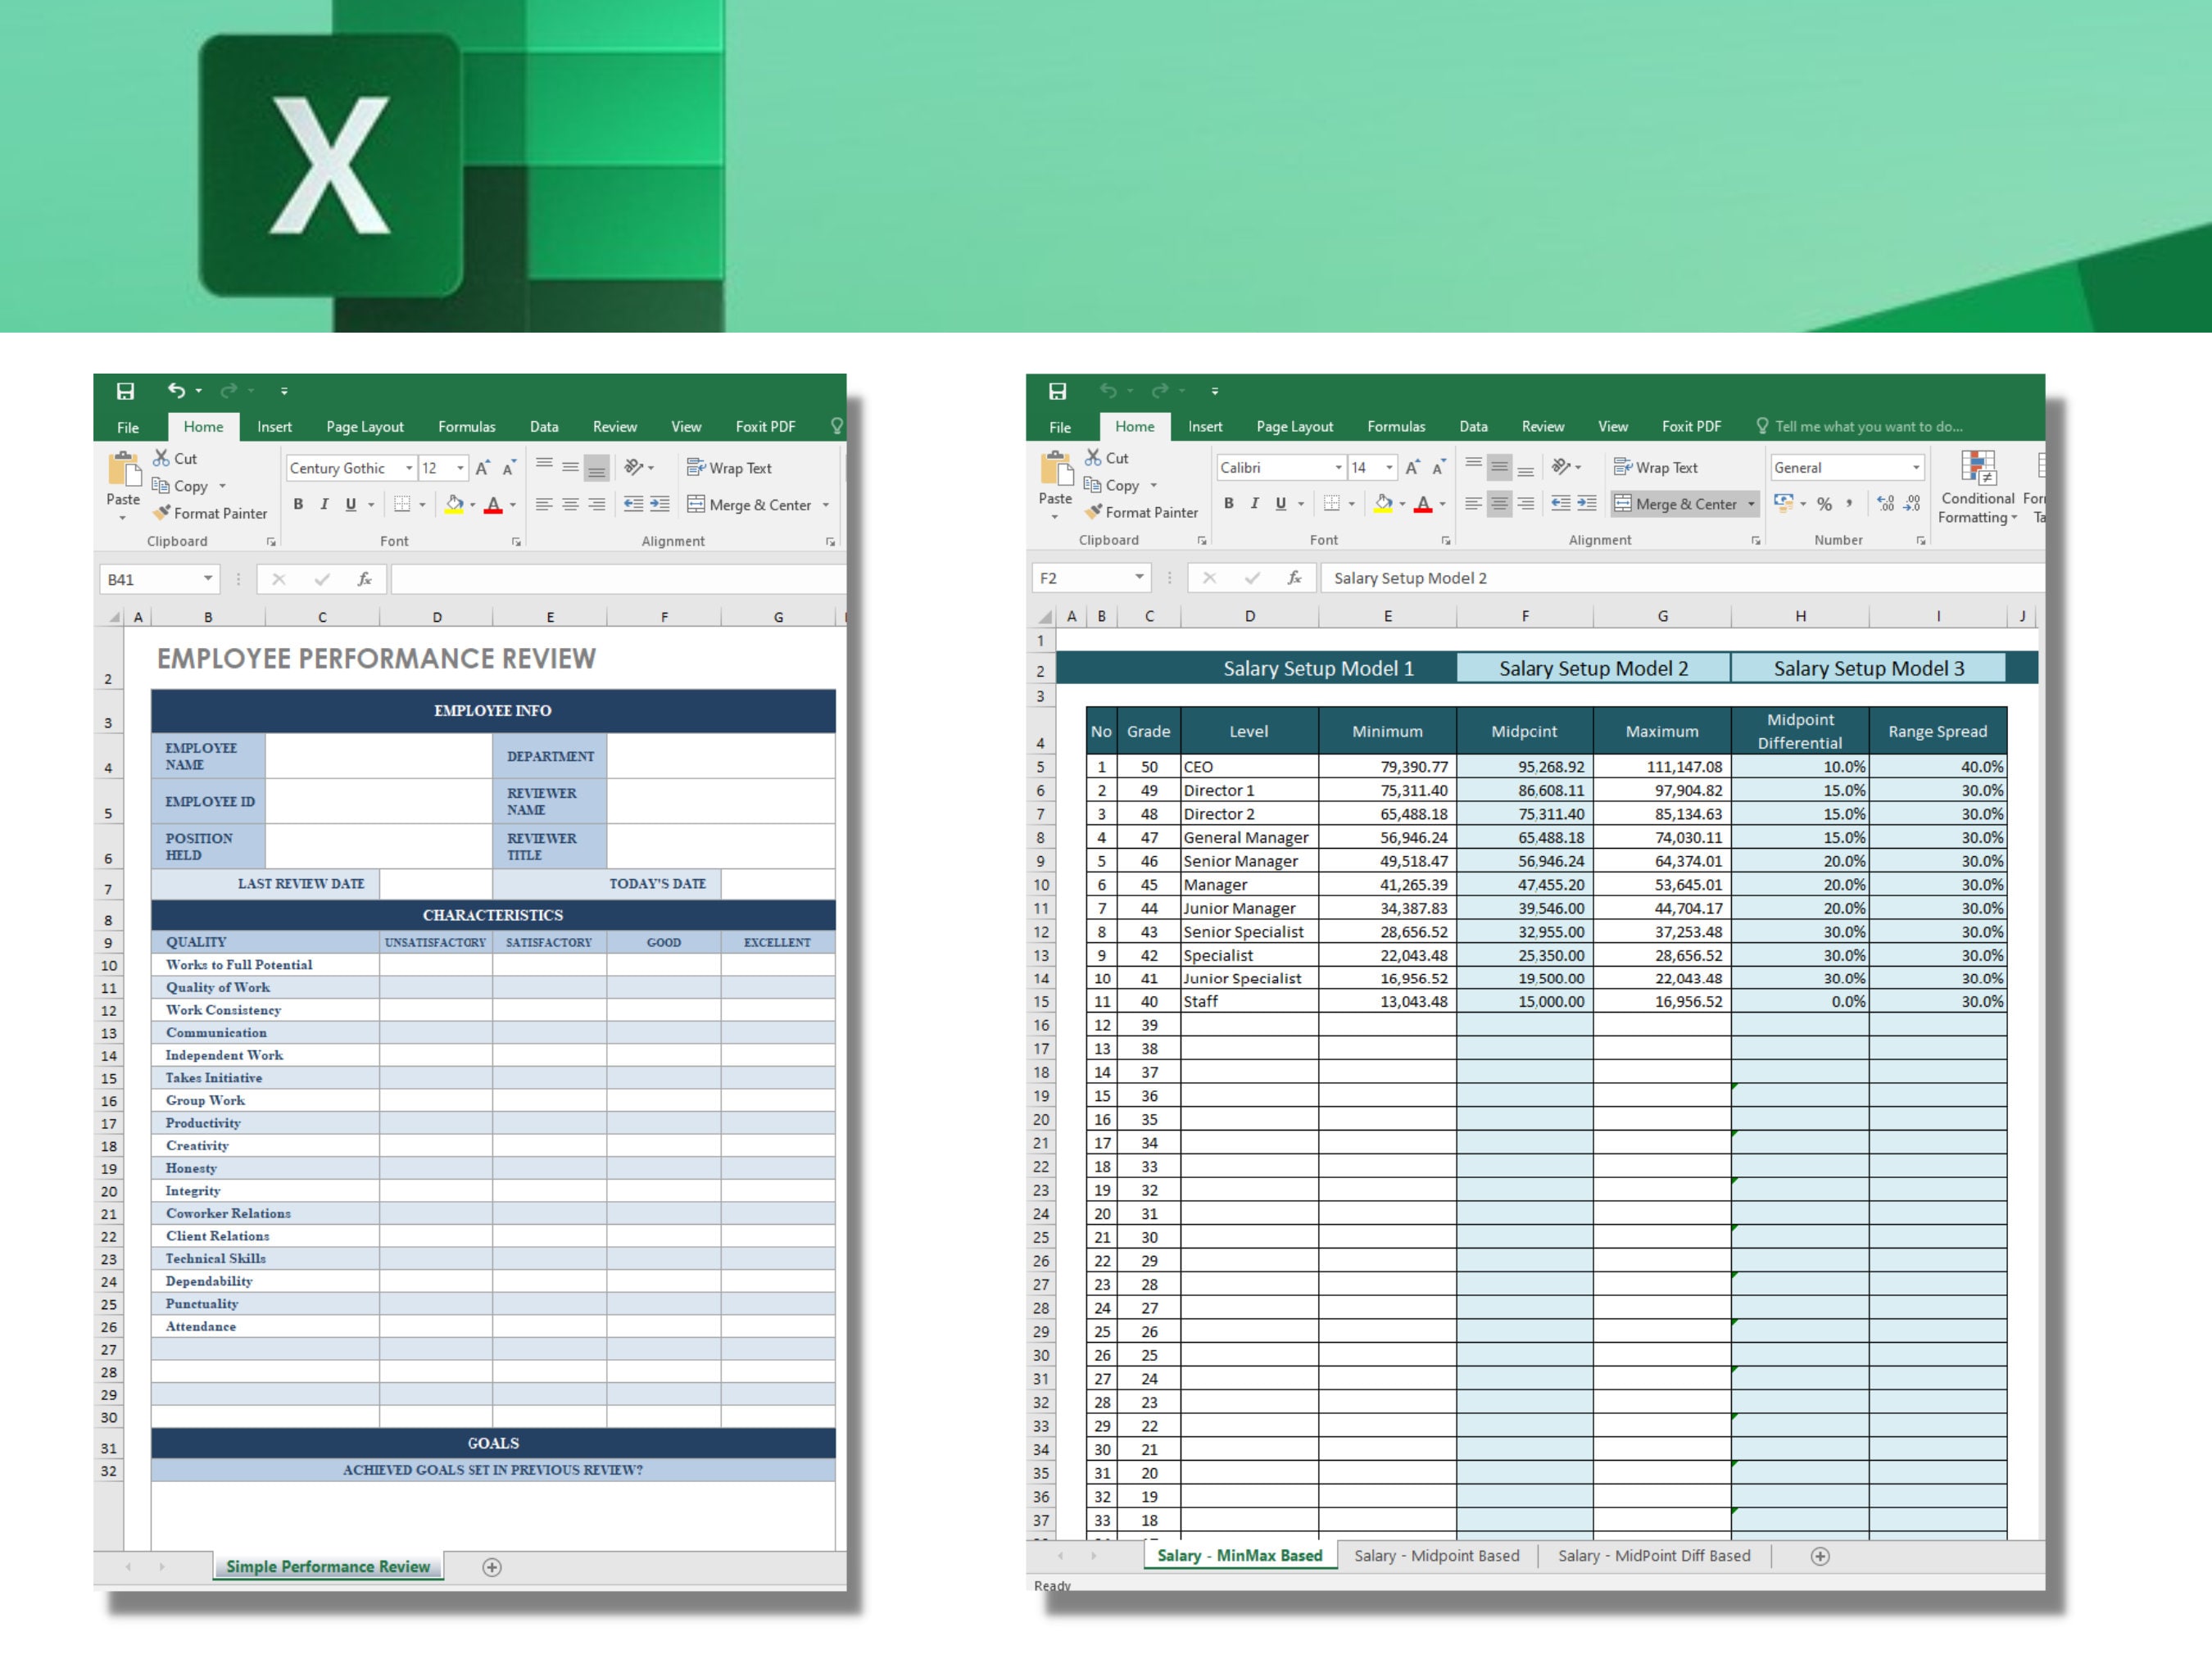This screenshot has width=2212, height=1659.
Task: Open Conditional Formatting options
Action: click(1977, 490)
